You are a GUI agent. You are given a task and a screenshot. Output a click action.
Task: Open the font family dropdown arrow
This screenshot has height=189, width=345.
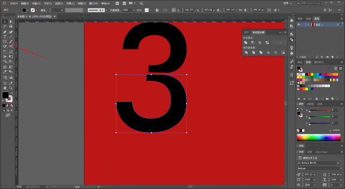338,163
